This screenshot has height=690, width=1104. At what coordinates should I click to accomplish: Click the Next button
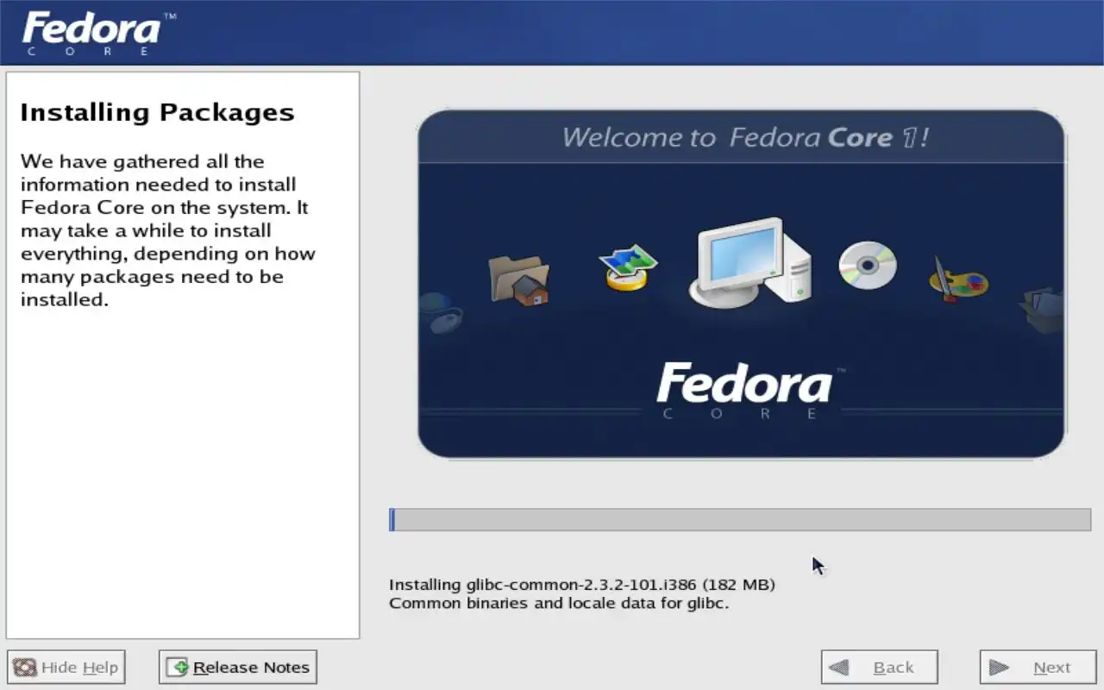[1038, 667]
